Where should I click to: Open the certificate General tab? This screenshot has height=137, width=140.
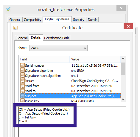(22, 38)
